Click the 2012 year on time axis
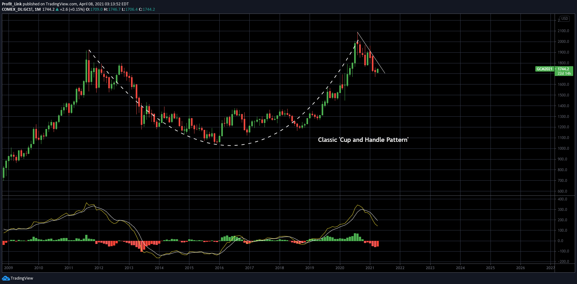This screenshot has height=284, width=577. [x=99, y=268]
